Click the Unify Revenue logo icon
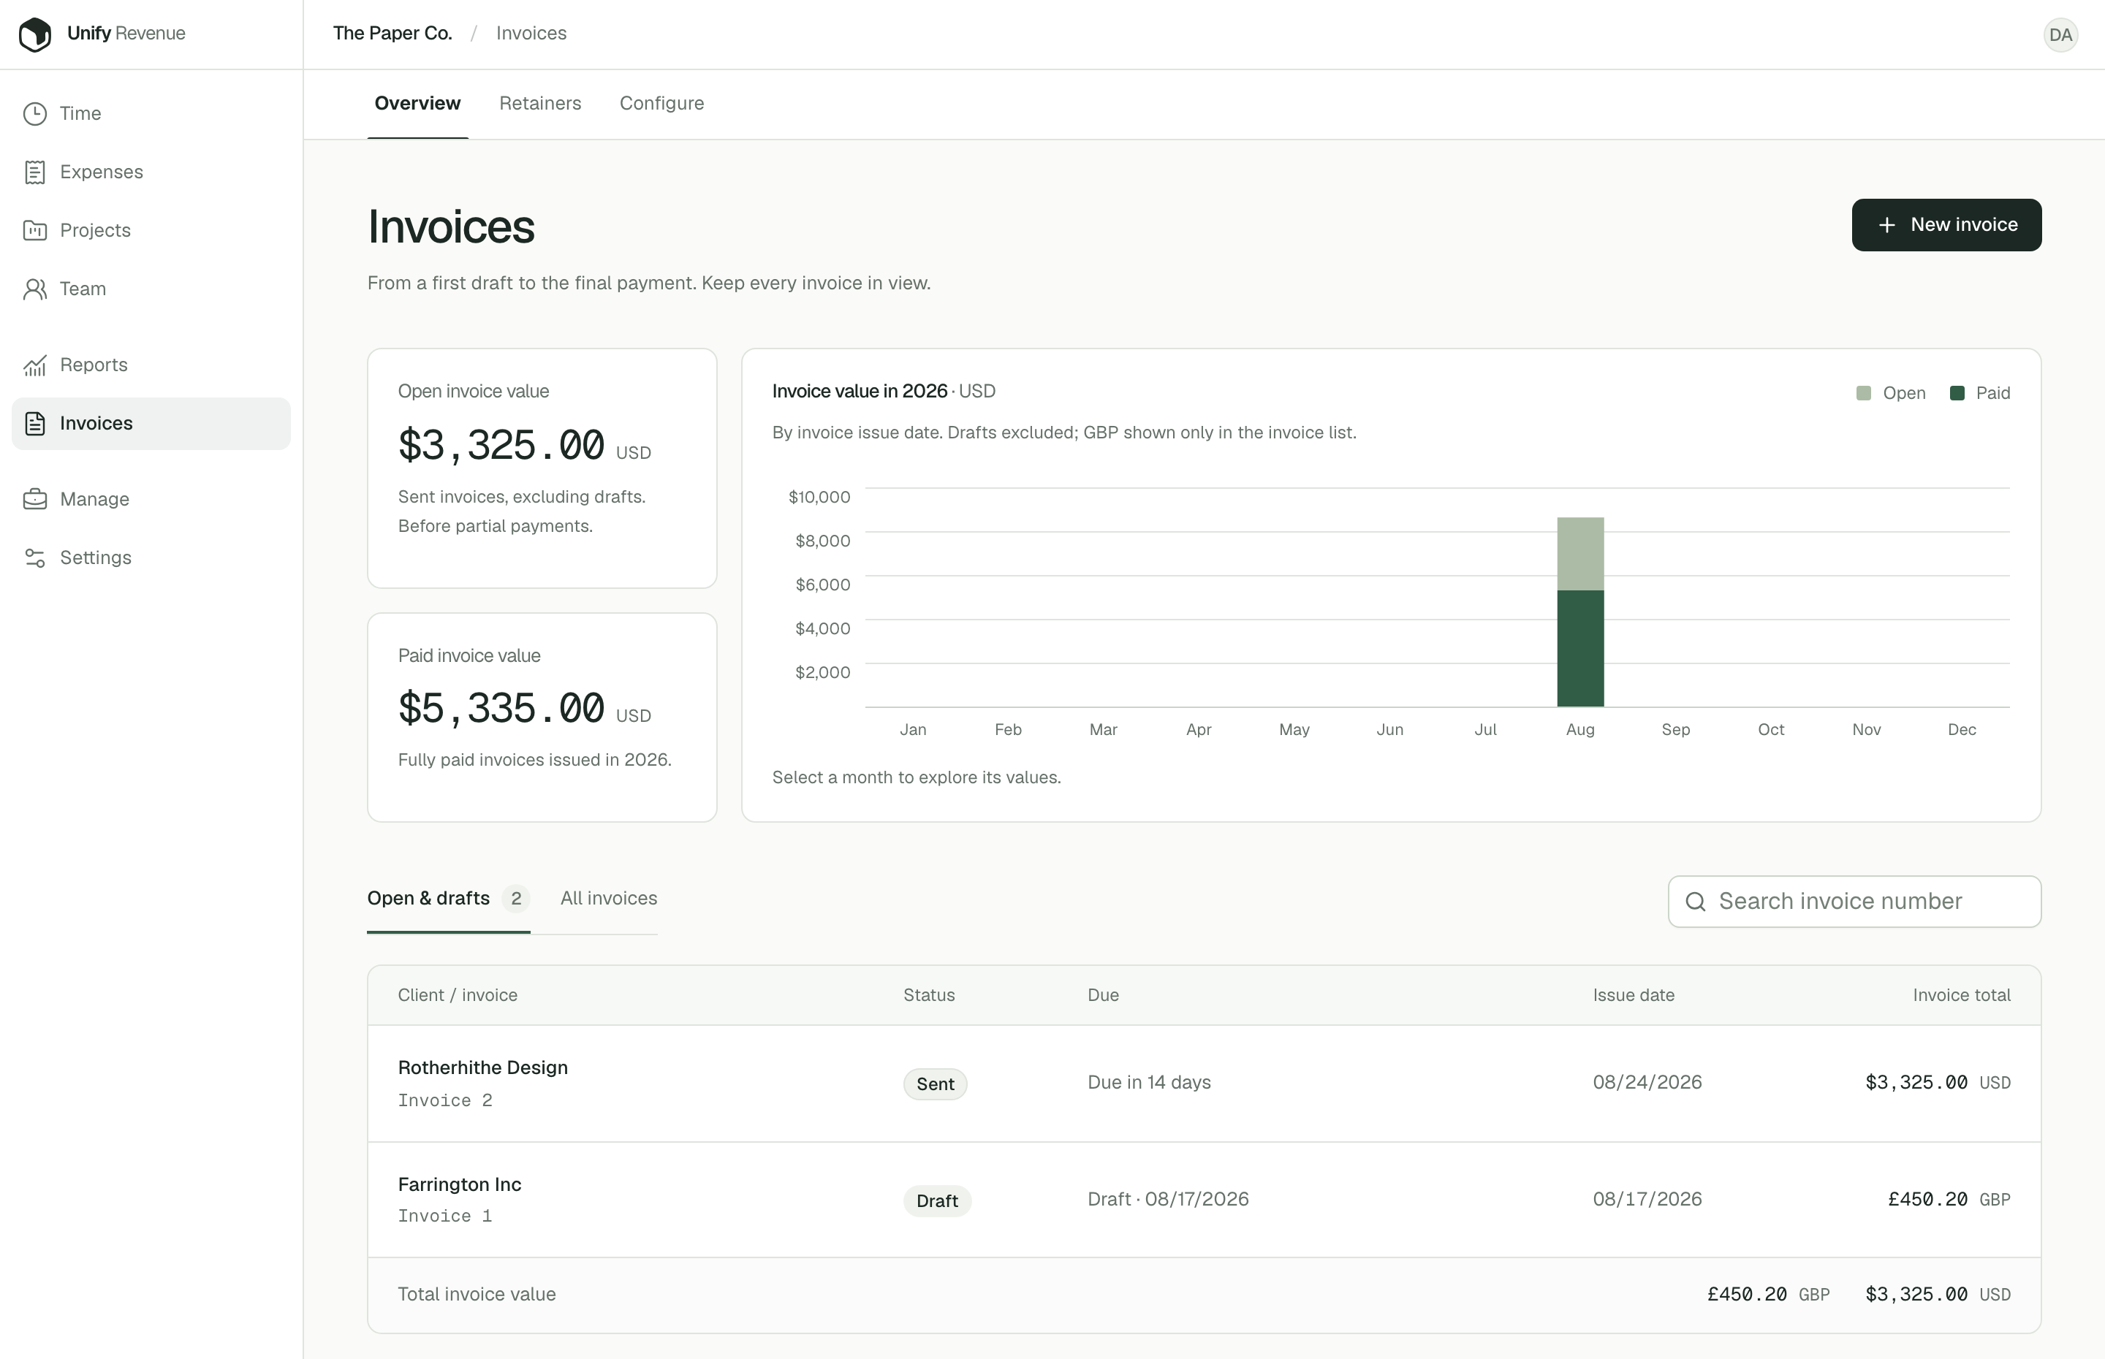Viewport: 2105px width, 1359px height. (35, 34)
